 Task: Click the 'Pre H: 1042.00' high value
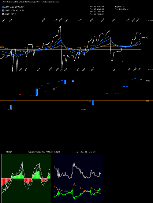[97, 9]
